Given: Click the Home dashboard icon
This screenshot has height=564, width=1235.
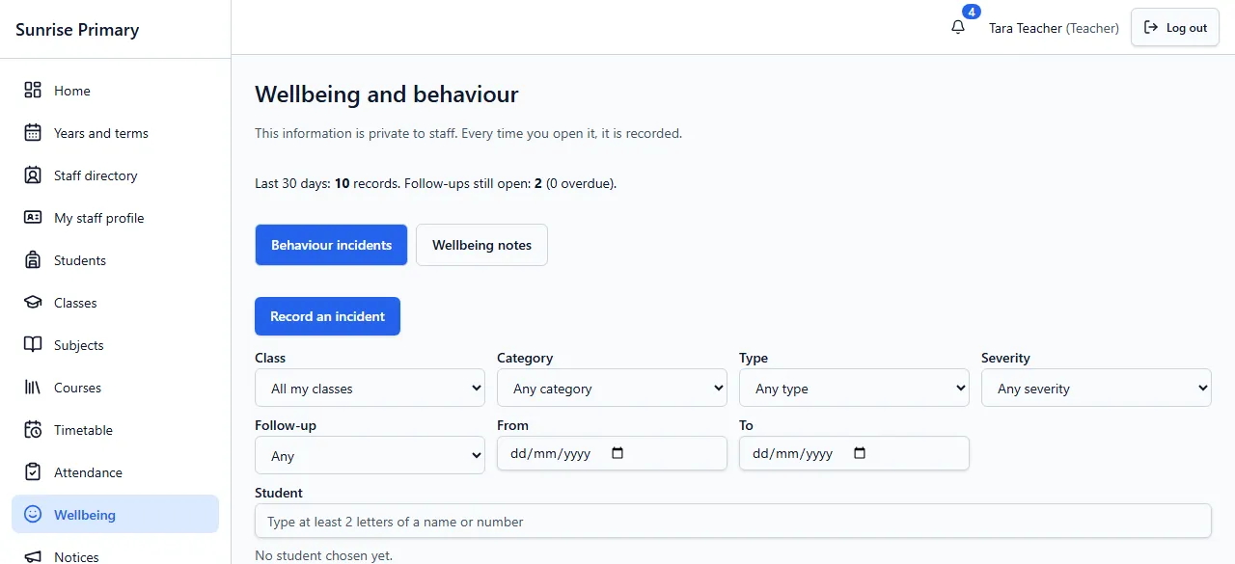Looking at the screenshot, I should coord(33,90).
